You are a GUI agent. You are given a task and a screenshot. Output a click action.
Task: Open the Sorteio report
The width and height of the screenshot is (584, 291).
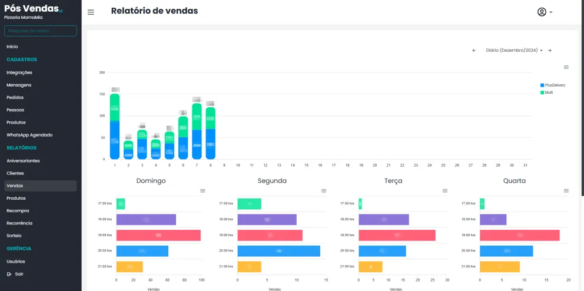point(14,236)
